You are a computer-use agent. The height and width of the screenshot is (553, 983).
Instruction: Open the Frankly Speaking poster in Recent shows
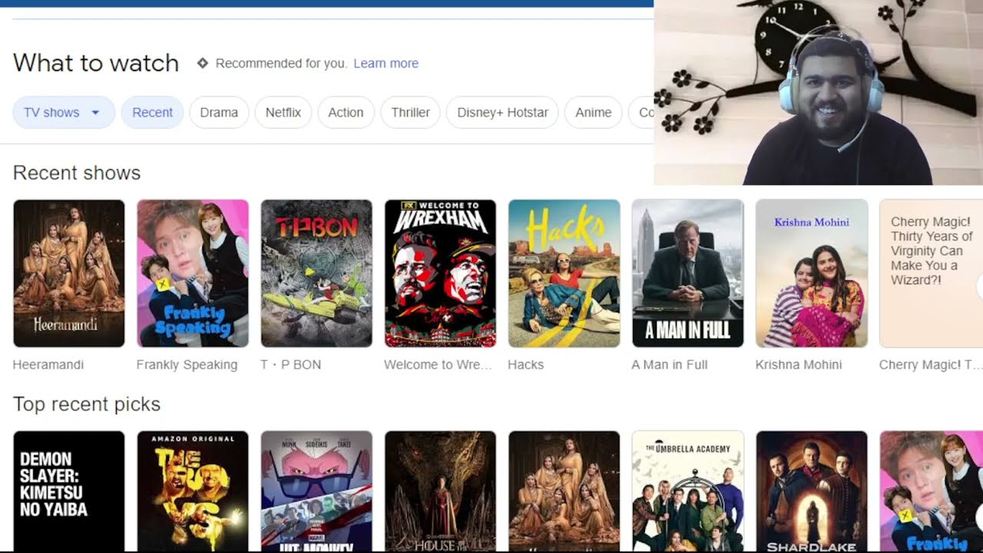[x=193, y=273]
